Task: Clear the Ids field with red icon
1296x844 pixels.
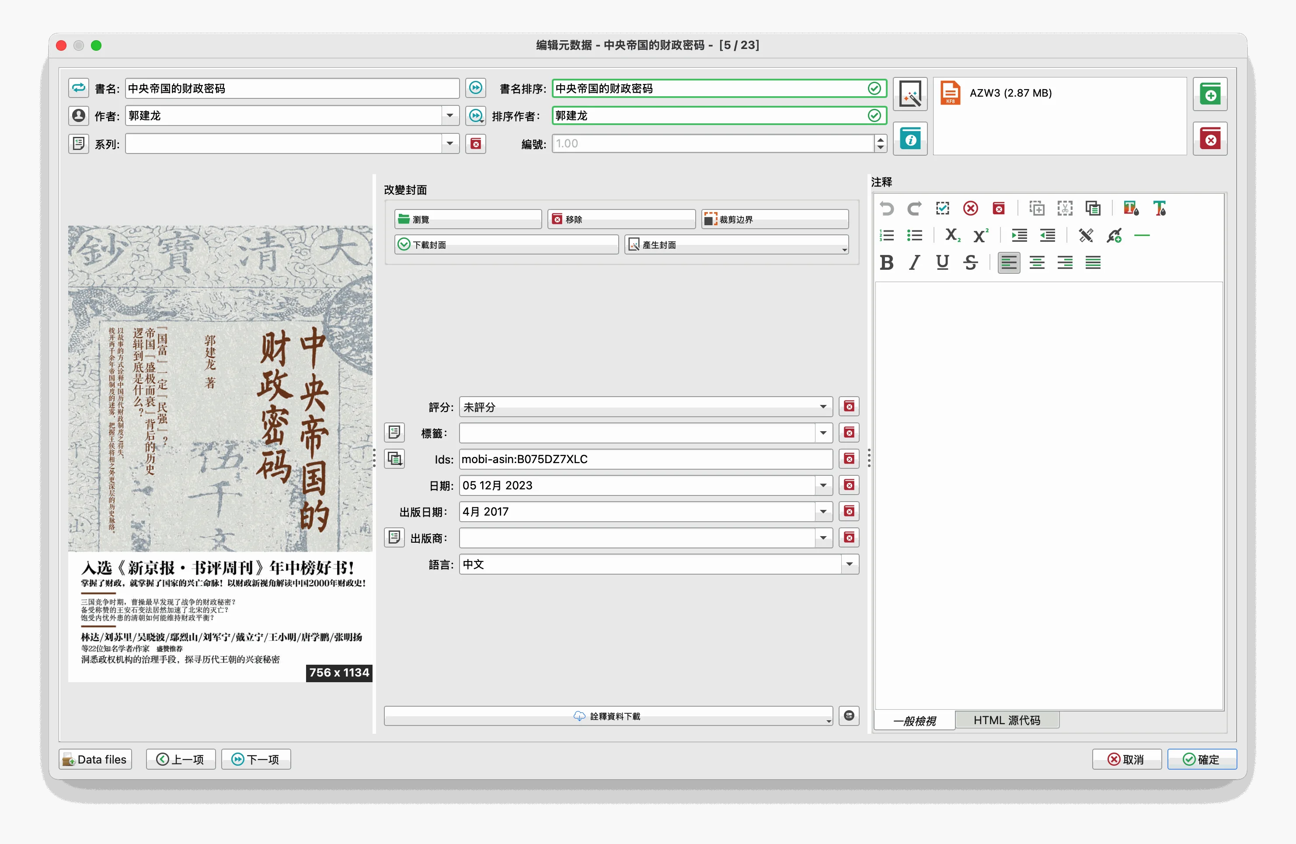Action: [x=849, y=459]
